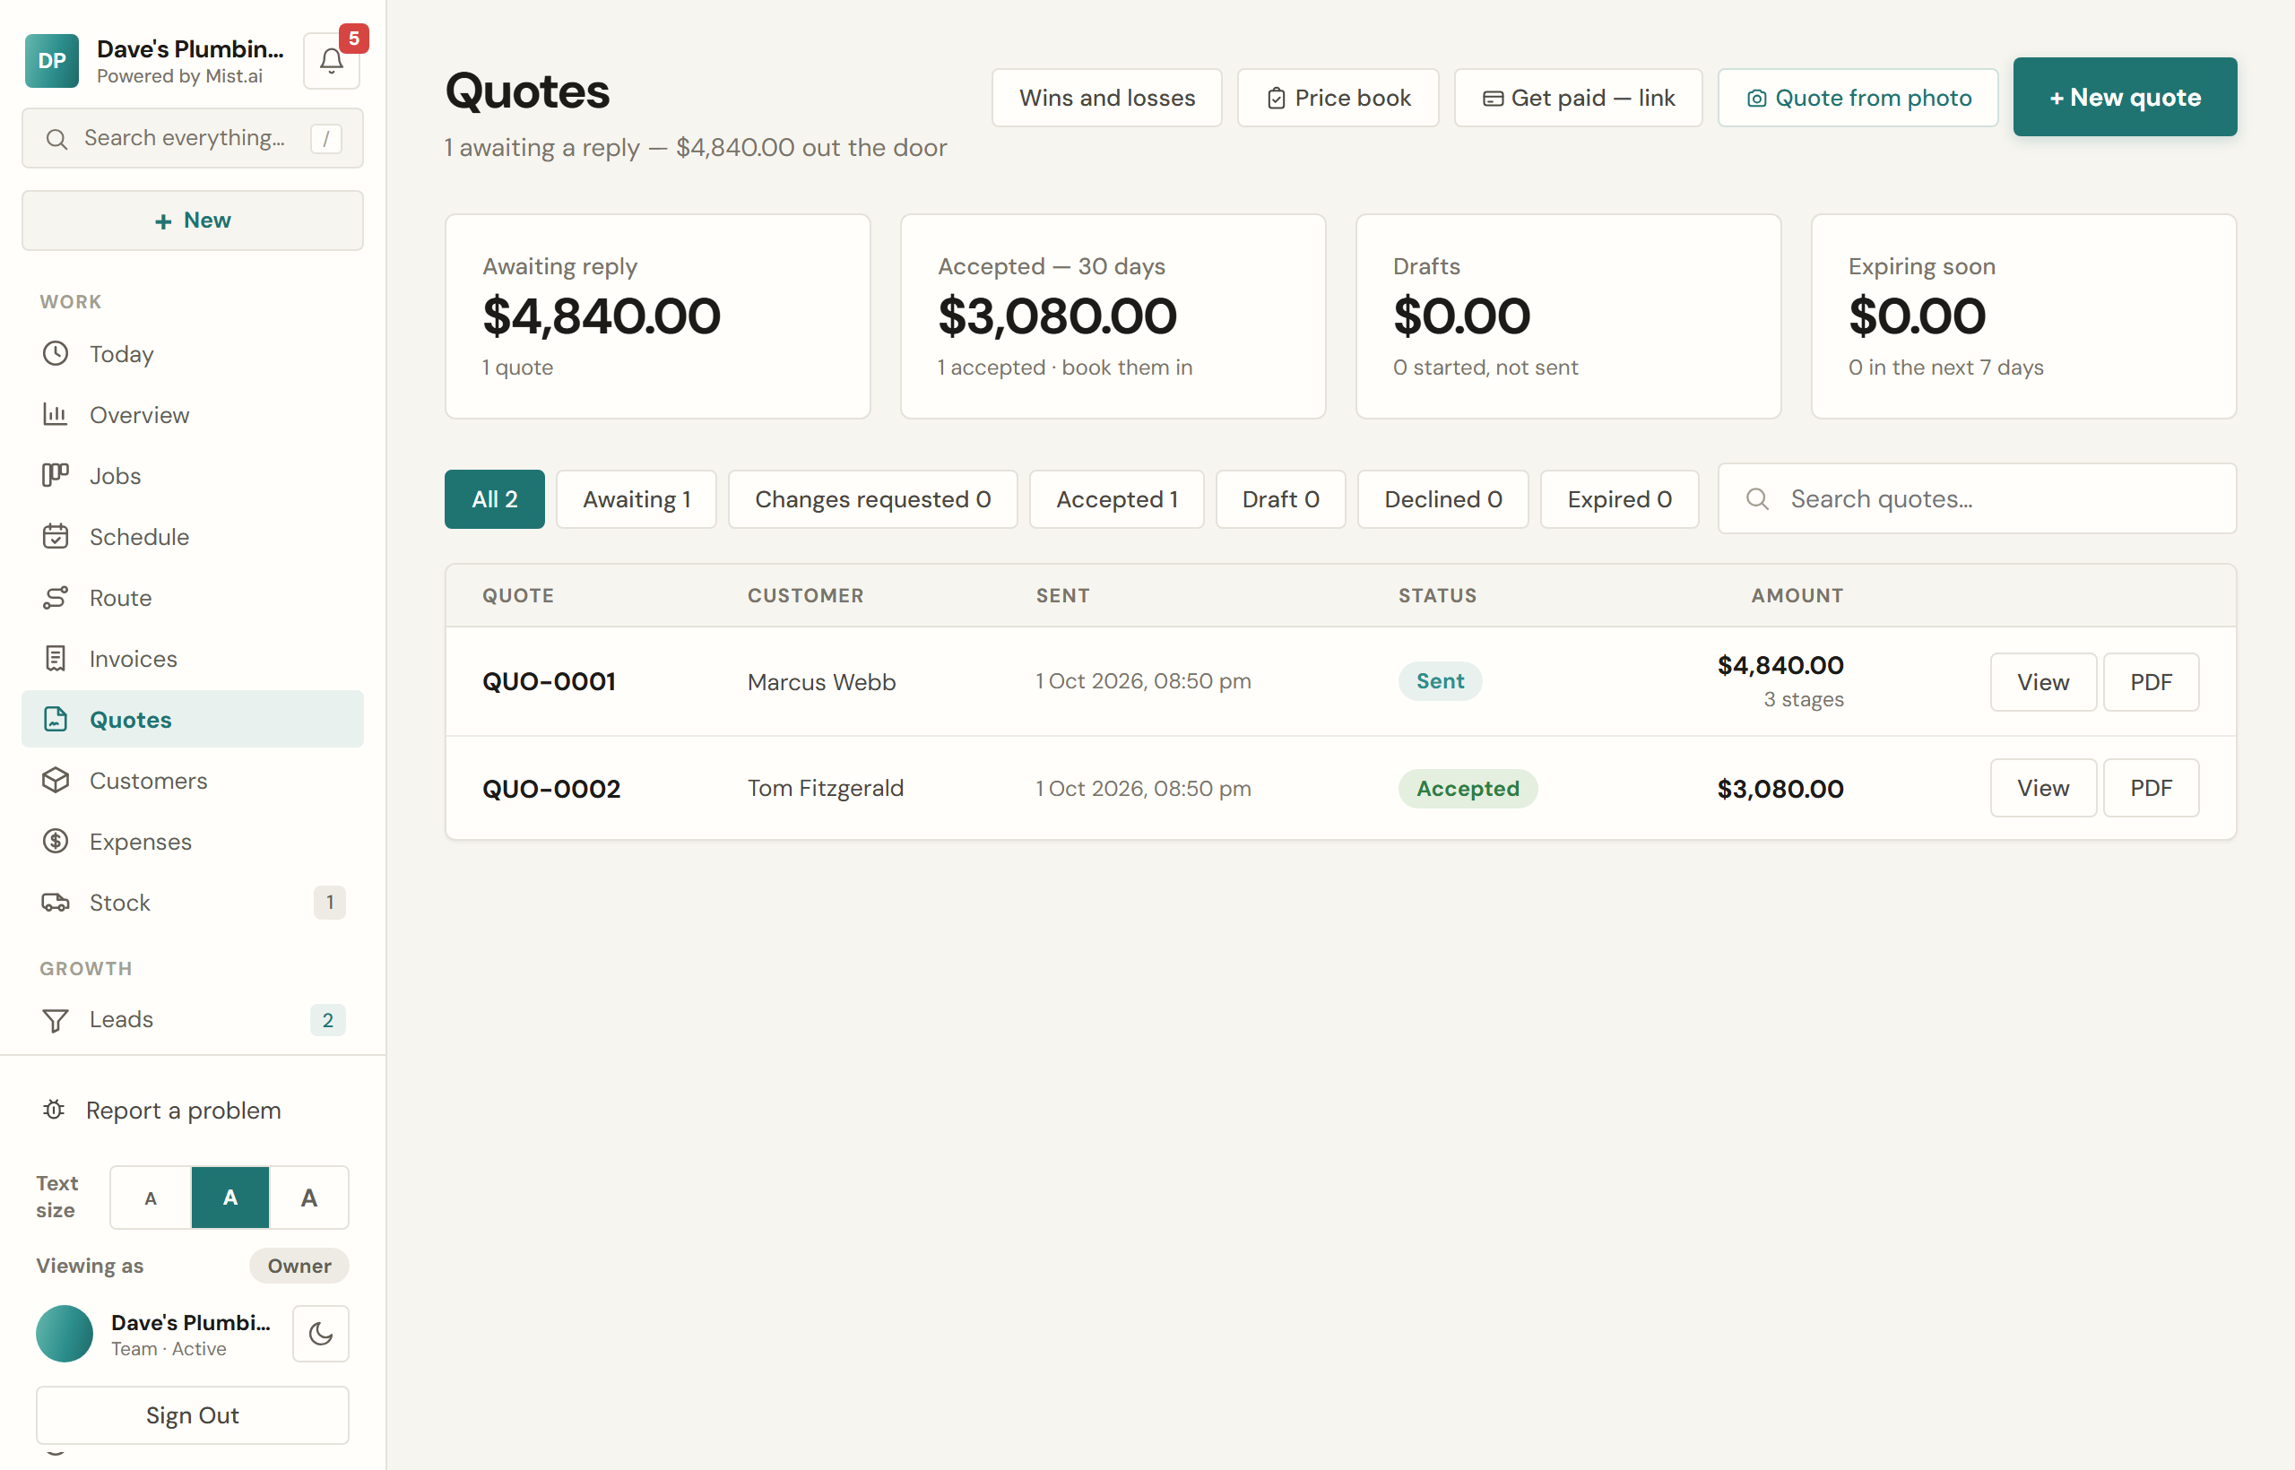Screen dimensions: 2295x1470
Task: Filter by Expired 0 tab
Action: click(1619, 499)
